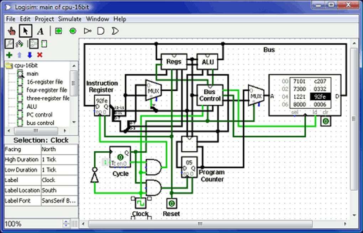The image size is (363, 233).
Task: Pick the input pin tool
Action: [x=59, y=31]
